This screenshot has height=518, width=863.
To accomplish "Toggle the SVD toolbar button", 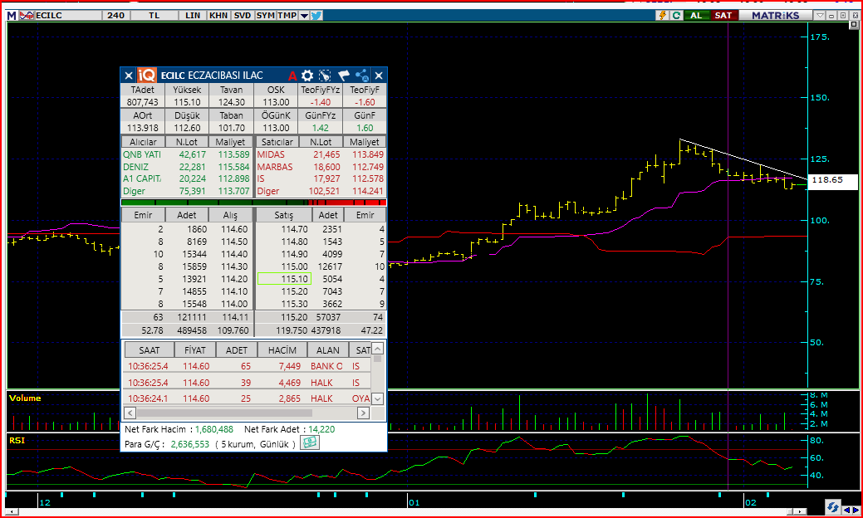I will pyautogui.click(x=243, y=16).
